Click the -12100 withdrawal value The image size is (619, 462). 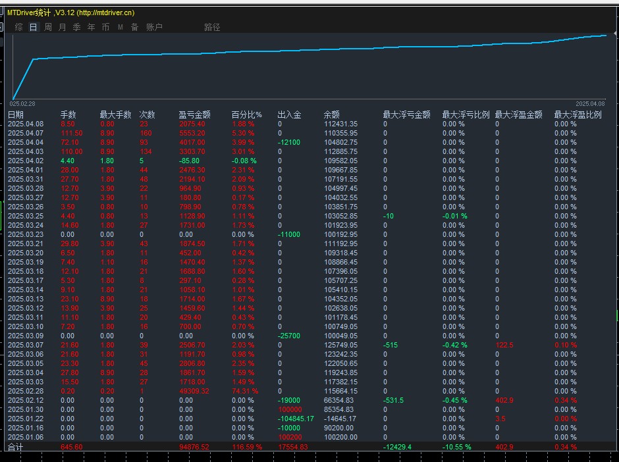tap(289, 142)
